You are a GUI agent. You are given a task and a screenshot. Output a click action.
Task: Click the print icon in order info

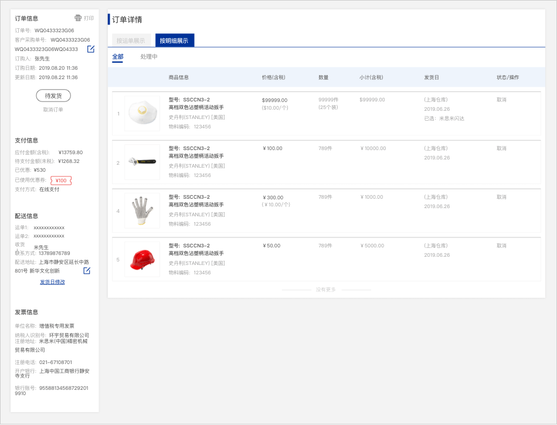click(78, 18)
